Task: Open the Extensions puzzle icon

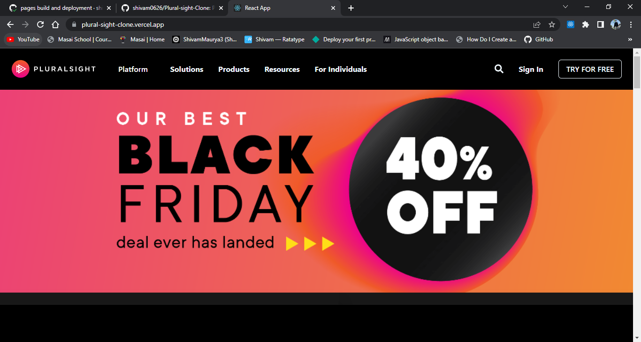Action: pos(586,24)
